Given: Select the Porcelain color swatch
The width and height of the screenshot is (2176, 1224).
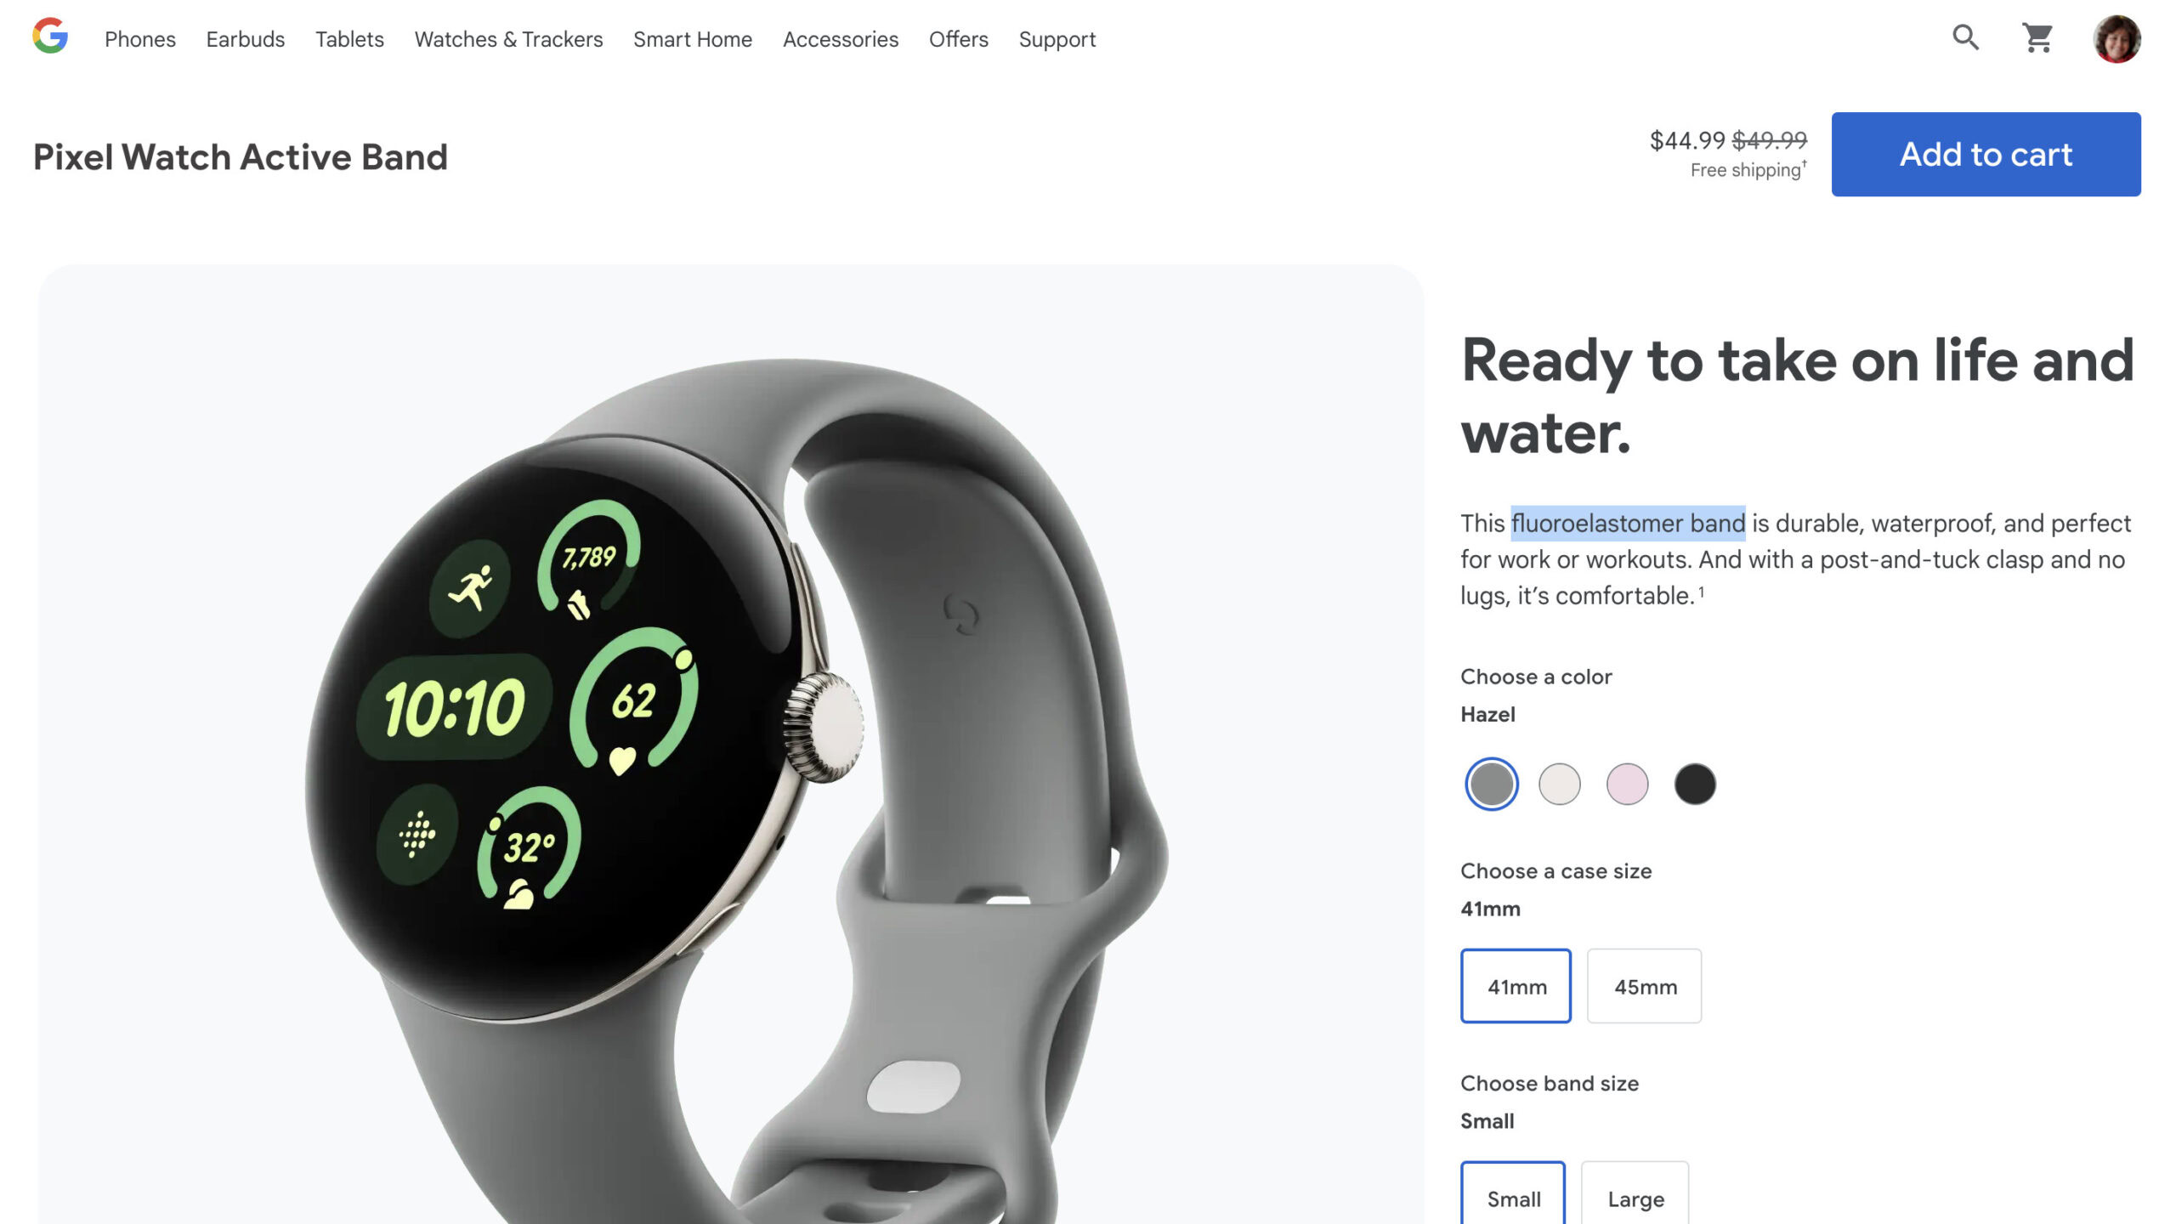Looking at the screenshot, I should click(x=1559, y=782).
